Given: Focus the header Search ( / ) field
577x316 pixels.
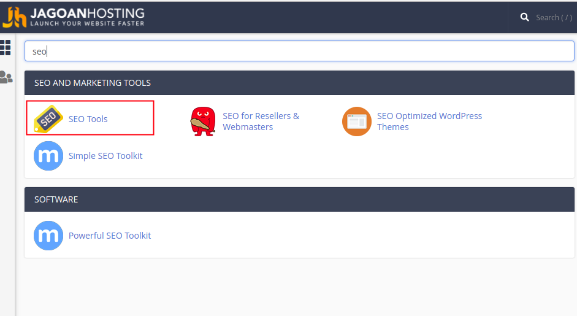Looking at the screenshot, I should coord(554,17).
